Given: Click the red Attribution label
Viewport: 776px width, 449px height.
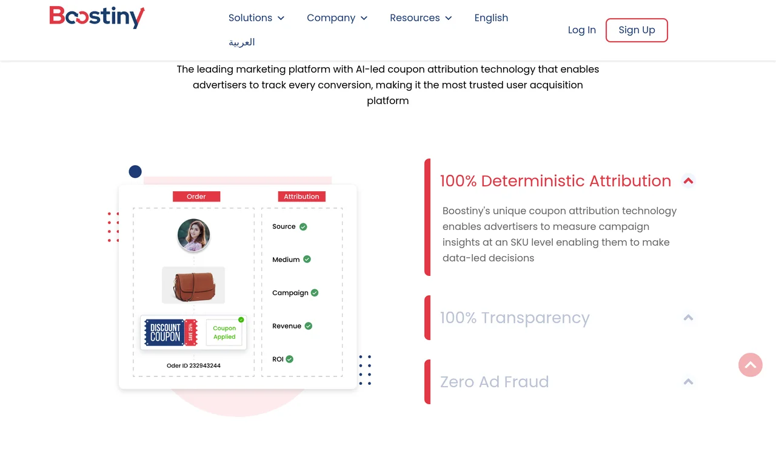Looking at the screenshot, I should [301, 197].
